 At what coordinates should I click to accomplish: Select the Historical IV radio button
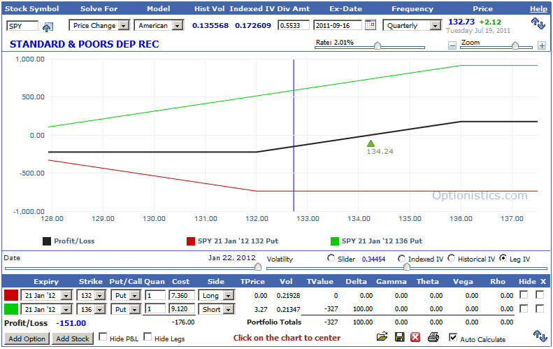pyautogui.click(x=451, y=258)
